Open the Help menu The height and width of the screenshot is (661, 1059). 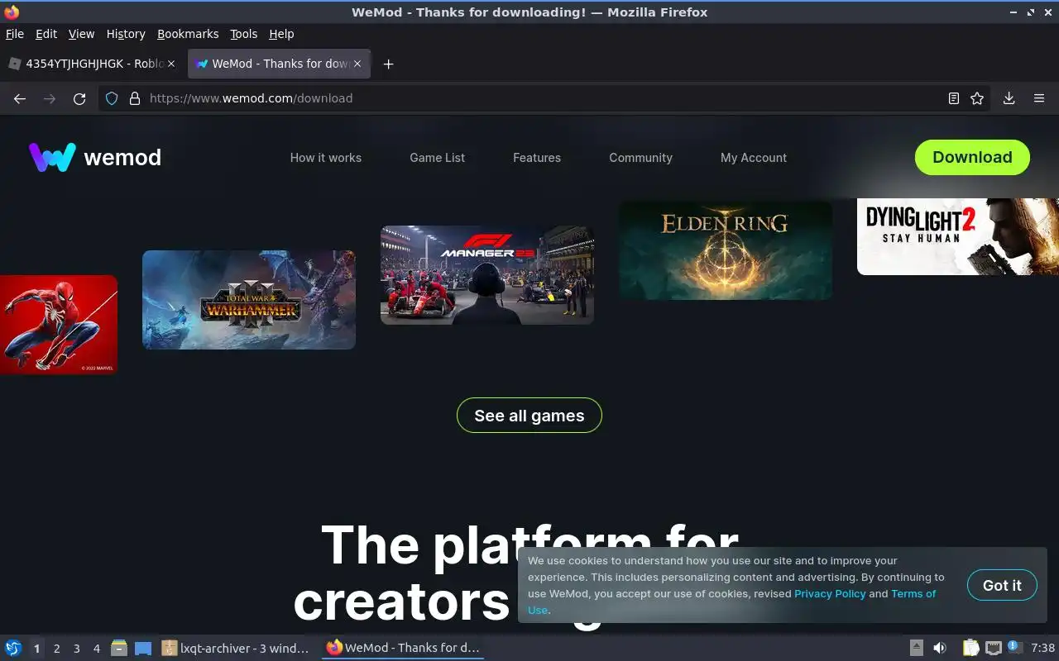pyautogui.click(x=281, y=34)
